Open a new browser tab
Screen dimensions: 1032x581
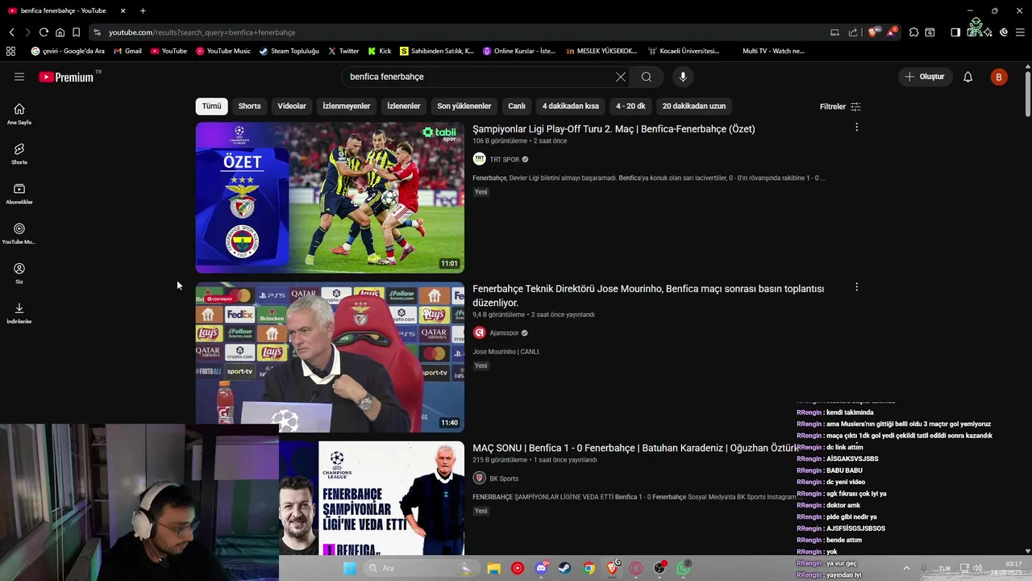143,10
